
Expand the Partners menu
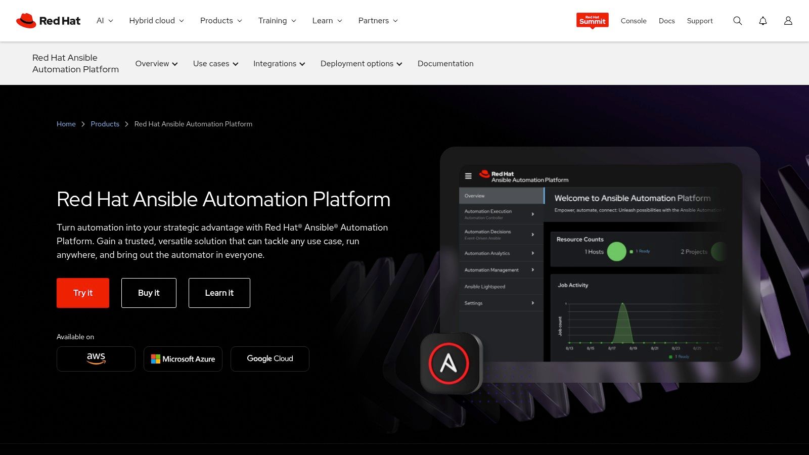pyautogui.click(x=378, y=21)
